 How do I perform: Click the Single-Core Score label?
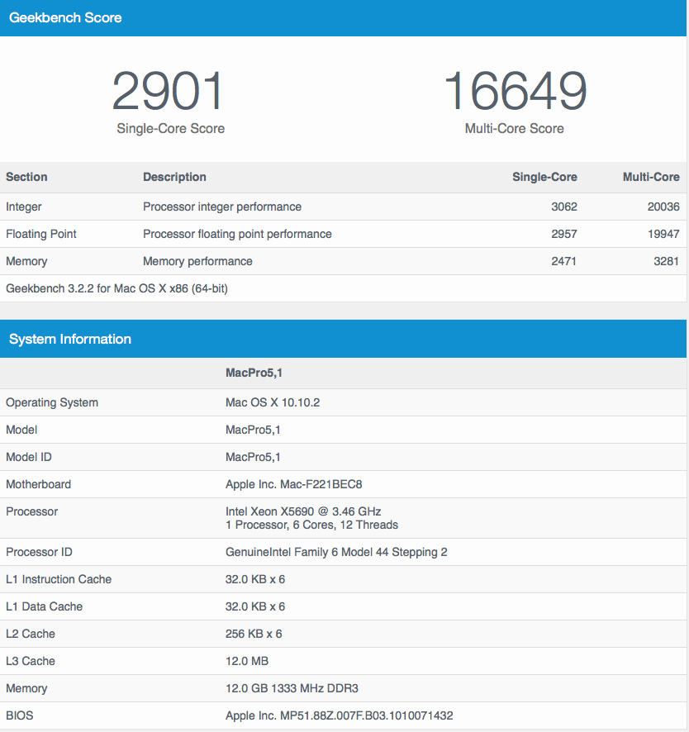coord(170,128)
